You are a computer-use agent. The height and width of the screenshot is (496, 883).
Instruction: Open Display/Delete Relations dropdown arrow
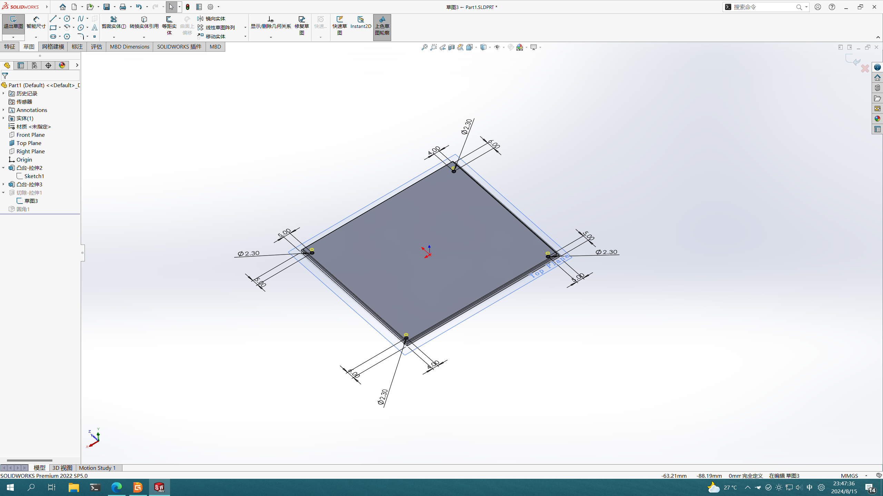pos(271,37)
